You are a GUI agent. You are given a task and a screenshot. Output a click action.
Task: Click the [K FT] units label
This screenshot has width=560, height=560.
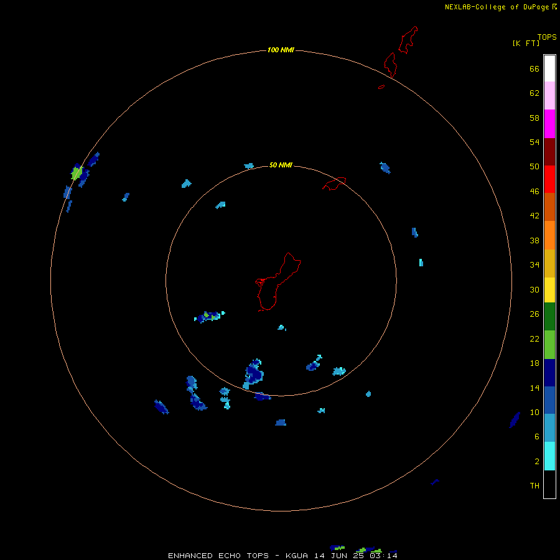click(x=526, y=43)
